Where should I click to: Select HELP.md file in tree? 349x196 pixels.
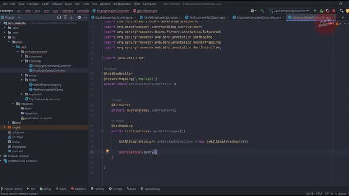pyautogui.click(x=17, y=137)
